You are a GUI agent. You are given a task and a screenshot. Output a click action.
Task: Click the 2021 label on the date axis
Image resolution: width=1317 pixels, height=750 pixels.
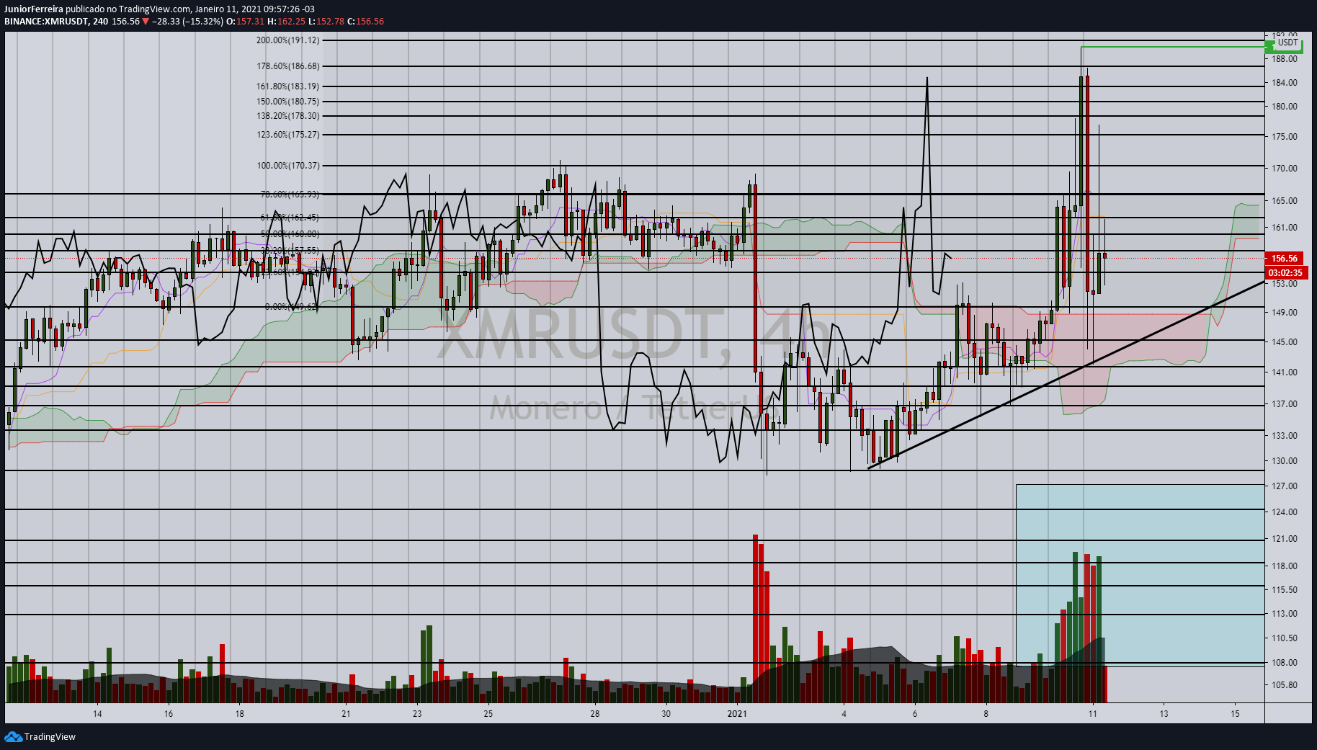[737, 714]
